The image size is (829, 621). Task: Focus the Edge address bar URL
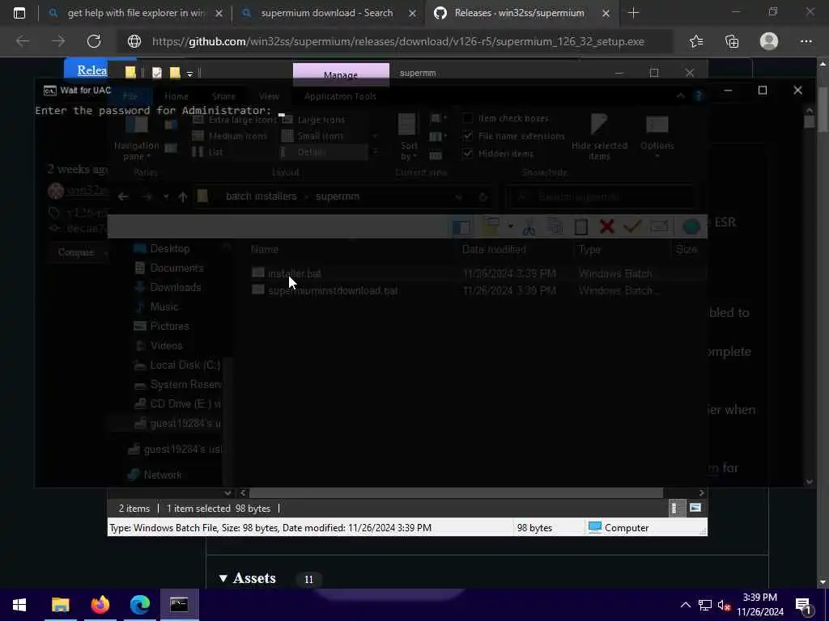coord(397,41)
